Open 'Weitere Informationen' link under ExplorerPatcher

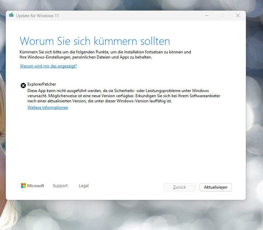coord(48,107)
